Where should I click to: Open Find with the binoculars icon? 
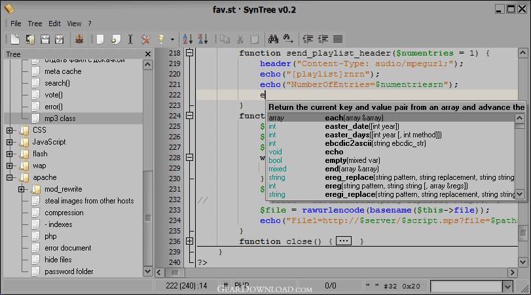(x=273, y=39)
